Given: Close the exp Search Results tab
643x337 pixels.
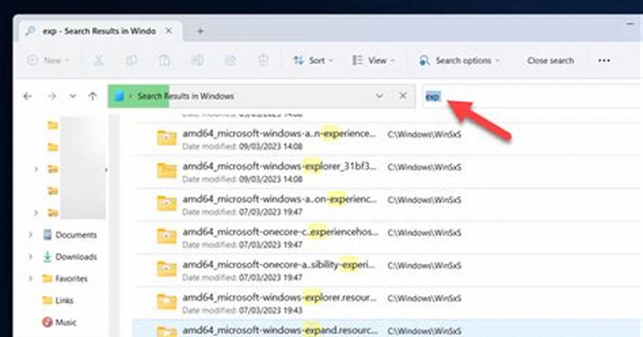Looking at the screenshot, I should (x=168, y=31).
